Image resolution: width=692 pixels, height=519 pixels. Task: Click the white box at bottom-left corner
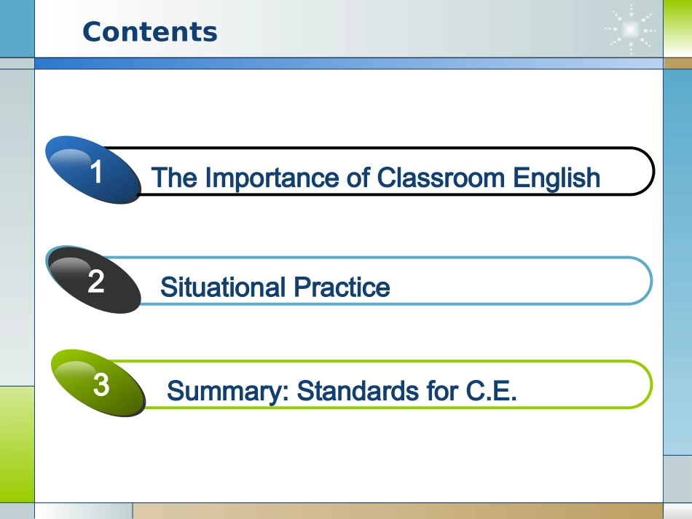click(x=83, y=511)
